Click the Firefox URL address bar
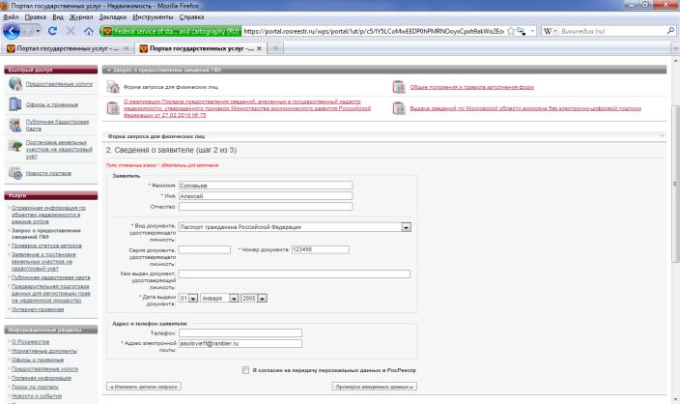The height and width of the screenshot is (404, 680). 373,31
